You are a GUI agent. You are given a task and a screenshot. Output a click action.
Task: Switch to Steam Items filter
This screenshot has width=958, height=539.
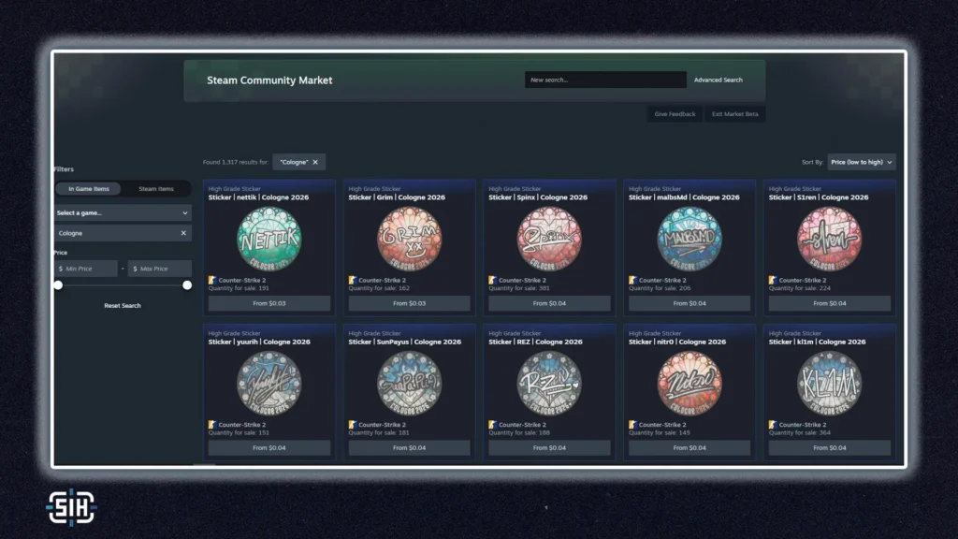tap(156, 189)
